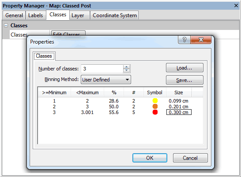
Task: Click the Cancel button
Action: [190, 158]
